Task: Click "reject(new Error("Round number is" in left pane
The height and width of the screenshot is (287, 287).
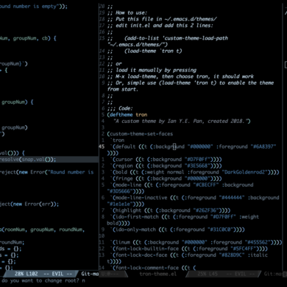Action: (x=46, y=172)
